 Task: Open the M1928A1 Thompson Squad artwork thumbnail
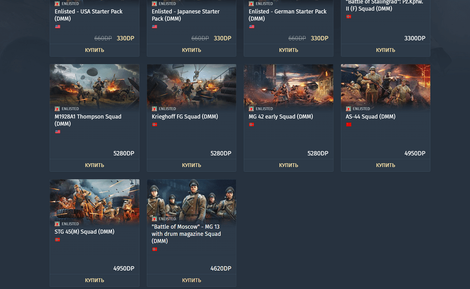(x=94, y=85)
